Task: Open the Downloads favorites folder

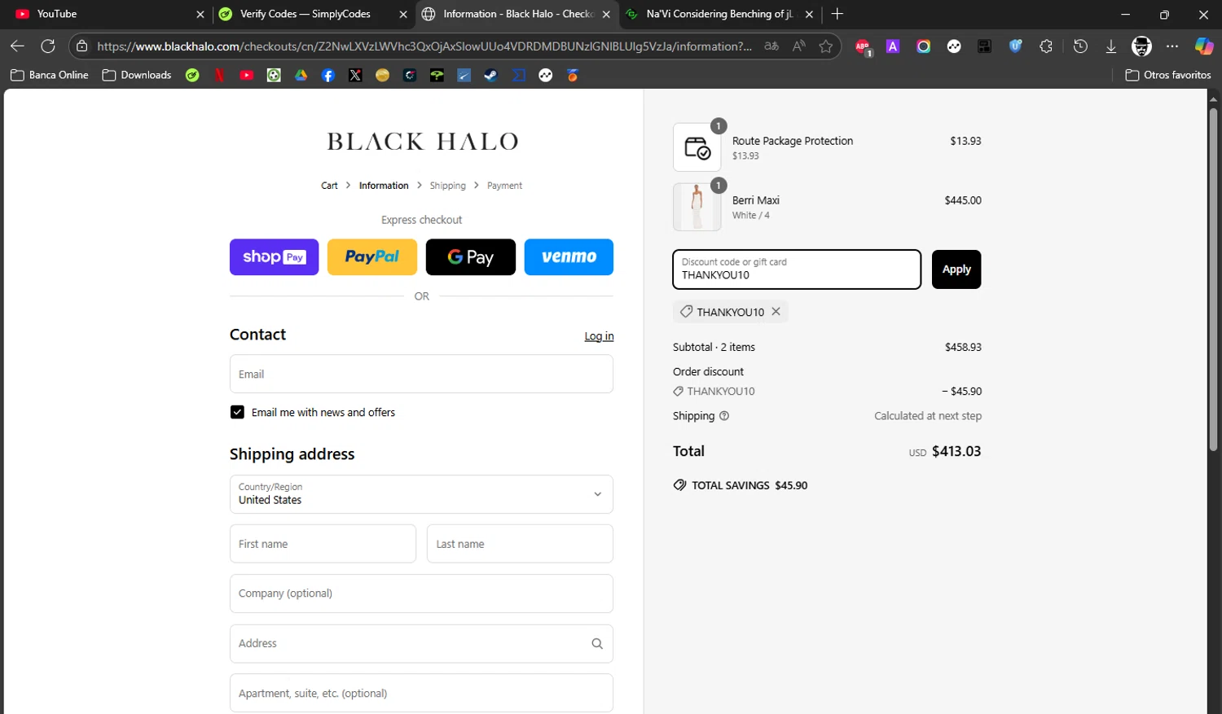Action: (137, 75)
